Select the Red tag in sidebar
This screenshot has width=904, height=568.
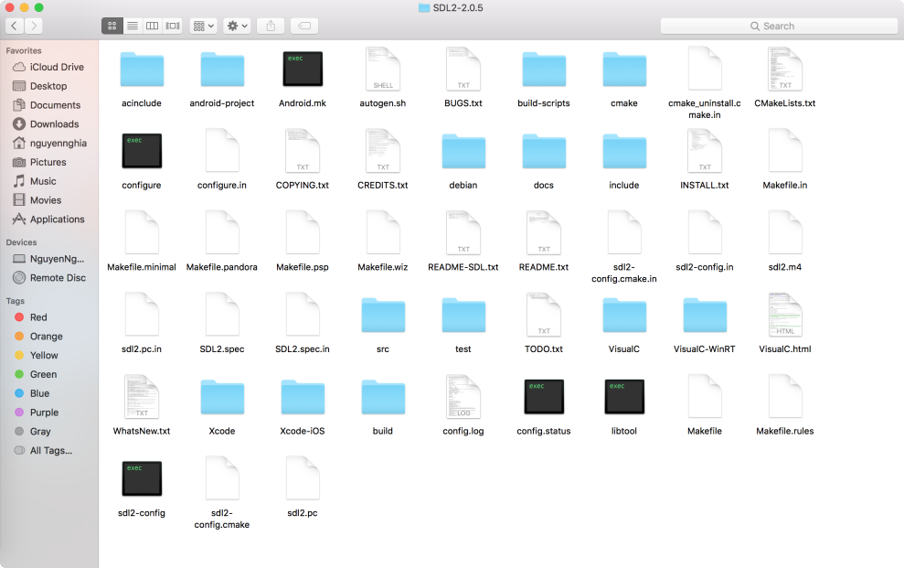point(38,317)
